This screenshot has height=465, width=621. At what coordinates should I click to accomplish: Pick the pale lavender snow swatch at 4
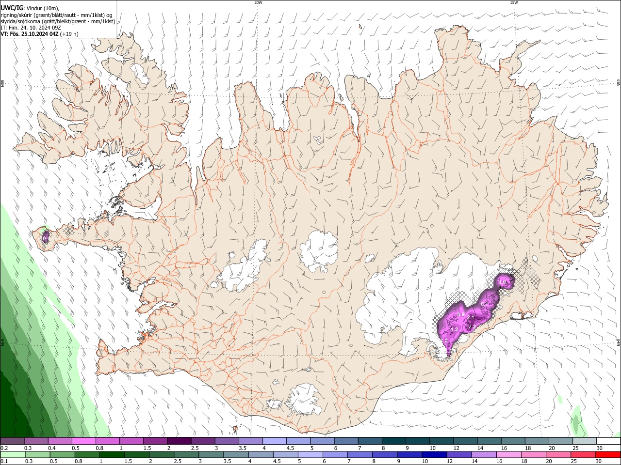275,441
